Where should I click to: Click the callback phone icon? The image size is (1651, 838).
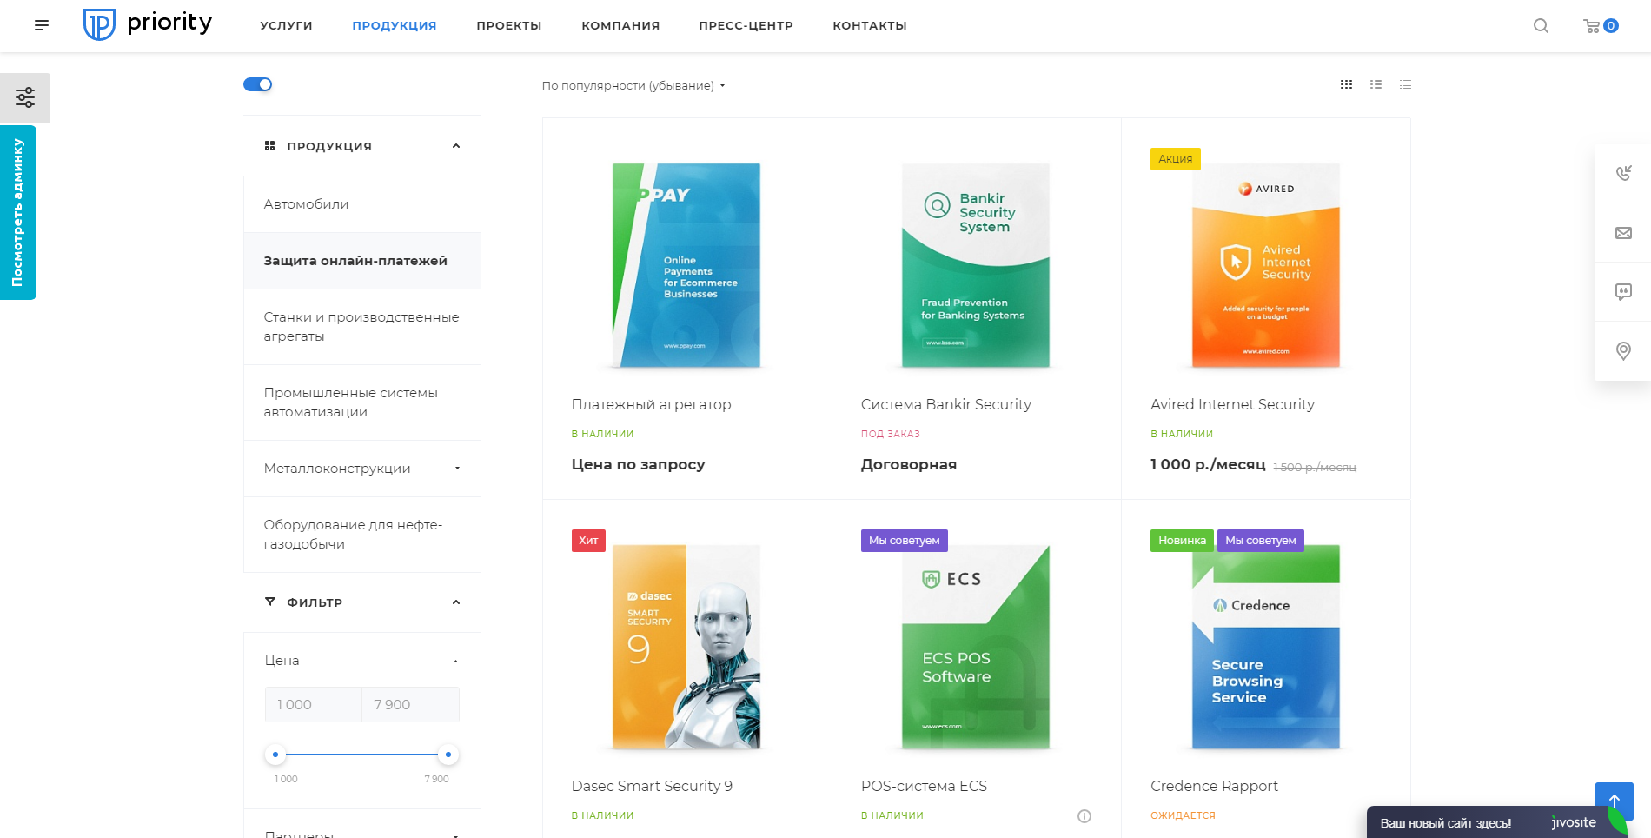pyautogui.click(x=1622, y=173)
